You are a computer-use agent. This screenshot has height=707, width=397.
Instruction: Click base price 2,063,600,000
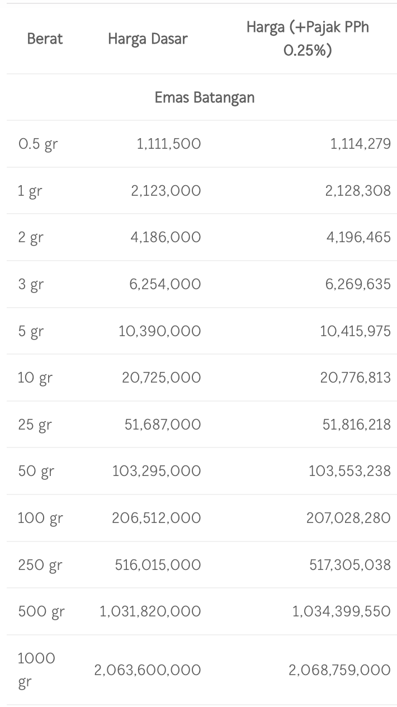(x=148, y=670)
